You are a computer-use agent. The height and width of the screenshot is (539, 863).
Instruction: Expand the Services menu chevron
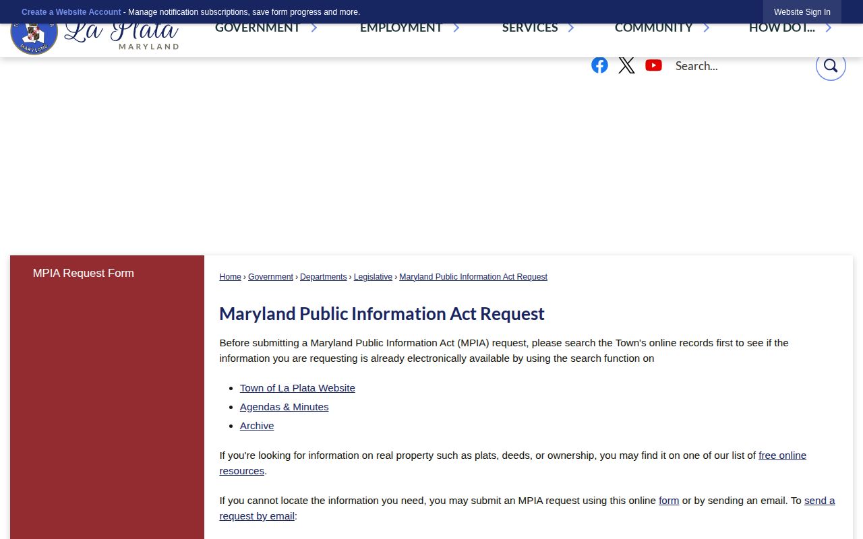[571, 28]
